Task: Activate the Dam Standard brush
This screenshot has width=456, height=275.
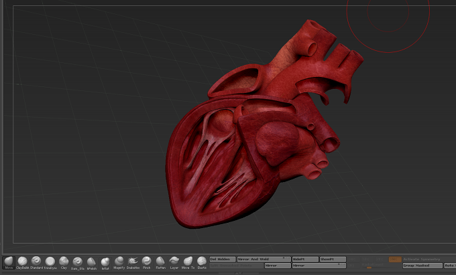Action: point(78,263)
